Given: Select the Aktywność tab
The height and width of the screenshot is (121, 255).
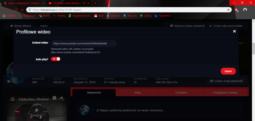Looking at the screenshot, I should pyautogui.click(x=94, y=93).
